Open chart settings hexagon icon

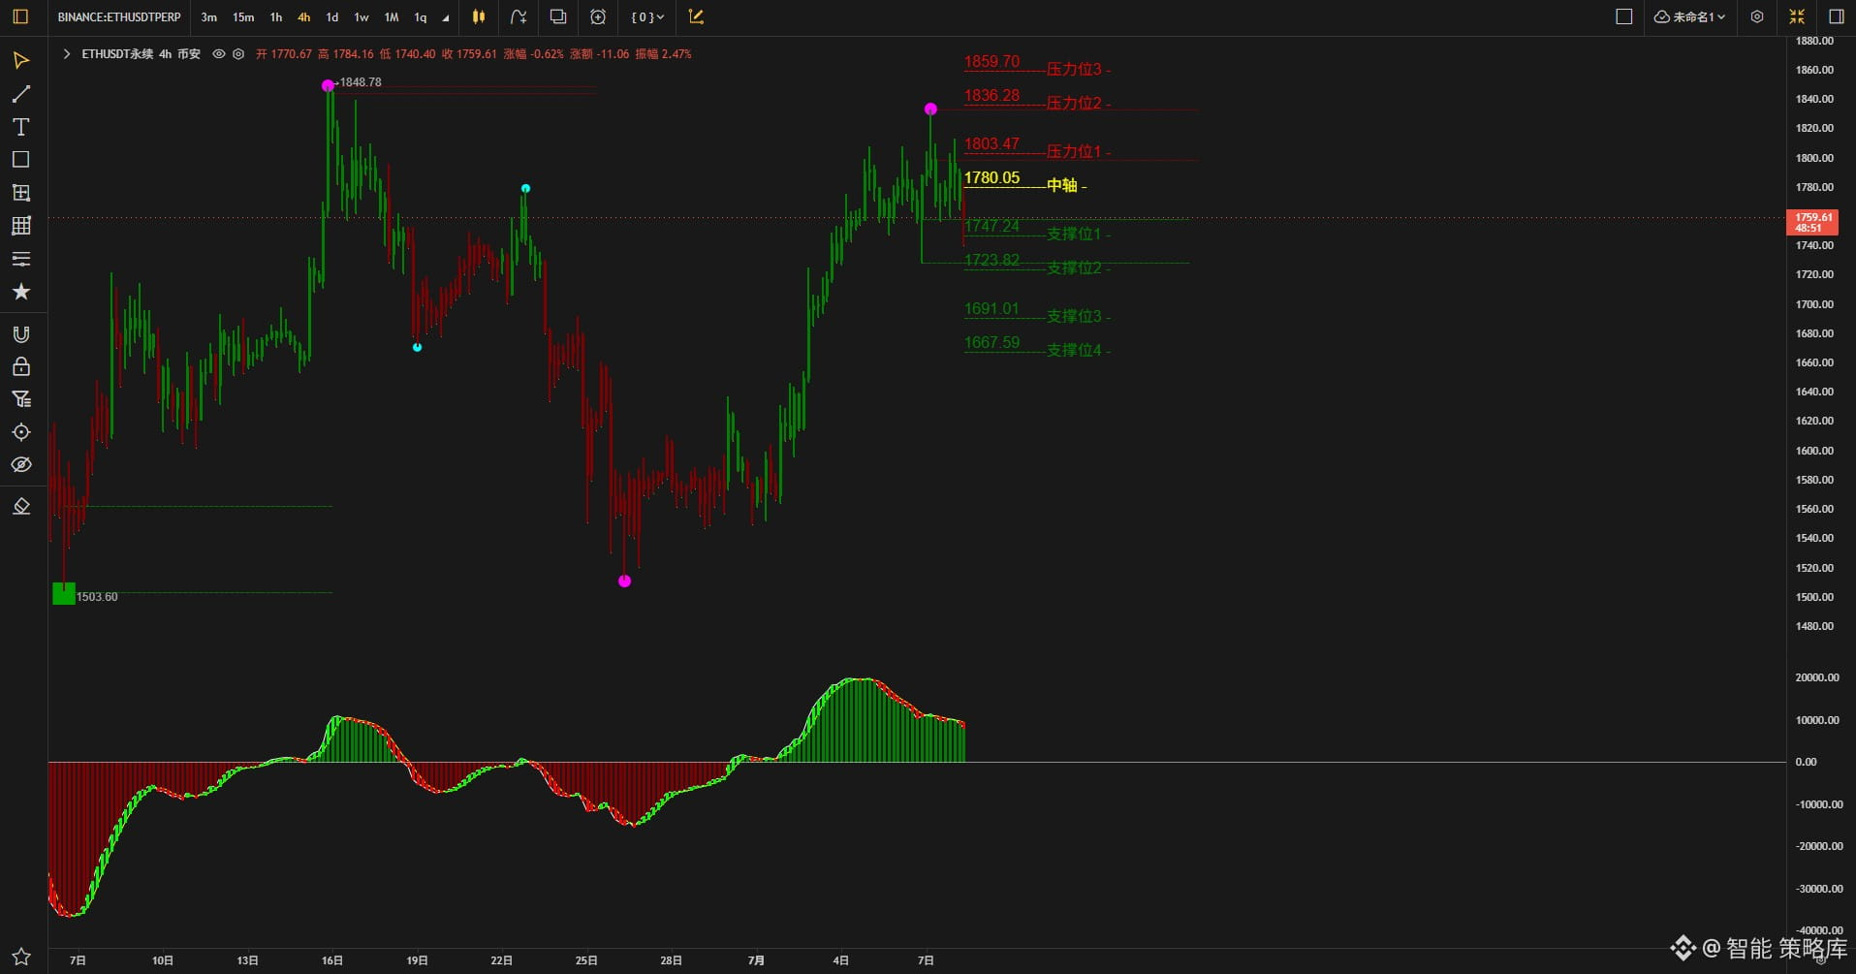pyautogui.click(x=1757, y=16)
